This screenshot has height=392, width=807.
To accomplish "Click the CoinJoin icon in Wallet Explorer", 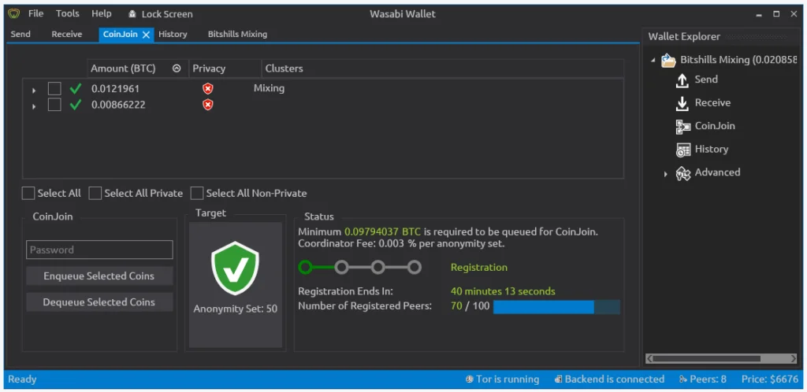I will 683,127.
